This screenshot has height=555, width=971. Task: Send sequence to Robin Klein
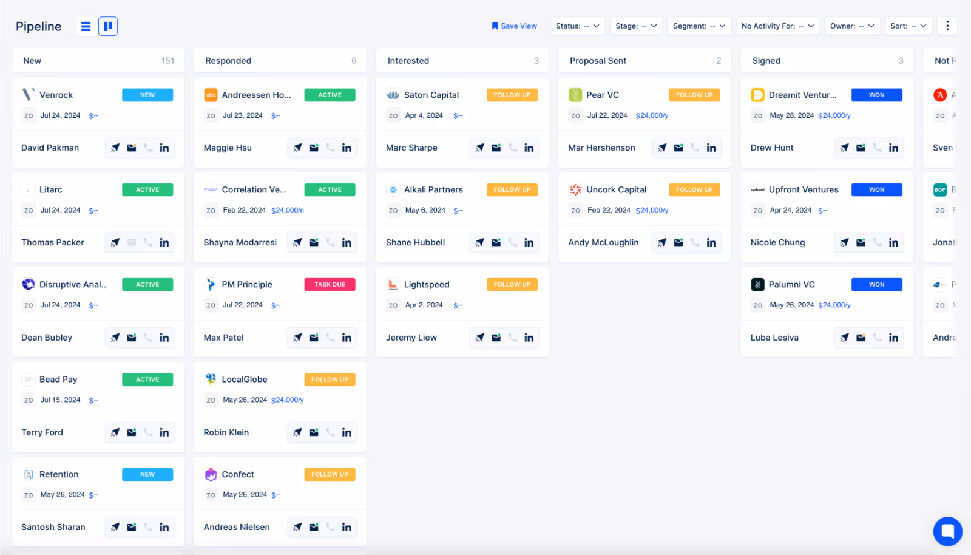tap(297, 432)
